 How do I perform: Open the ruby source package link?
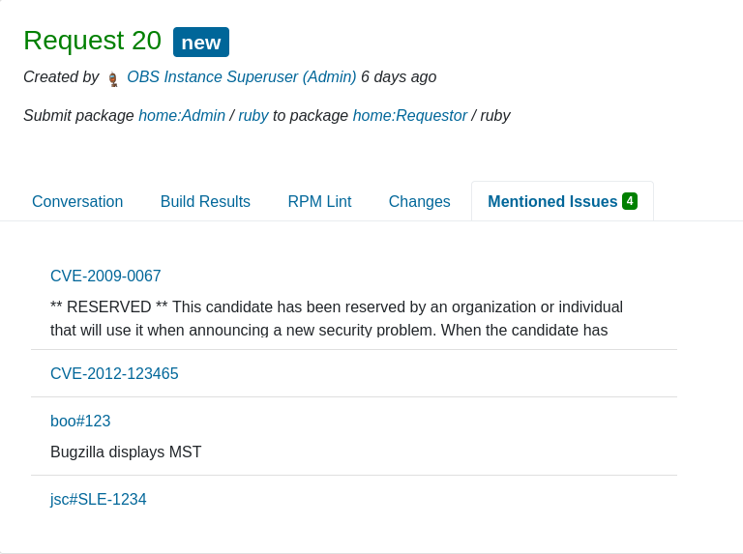coord(253,115)
